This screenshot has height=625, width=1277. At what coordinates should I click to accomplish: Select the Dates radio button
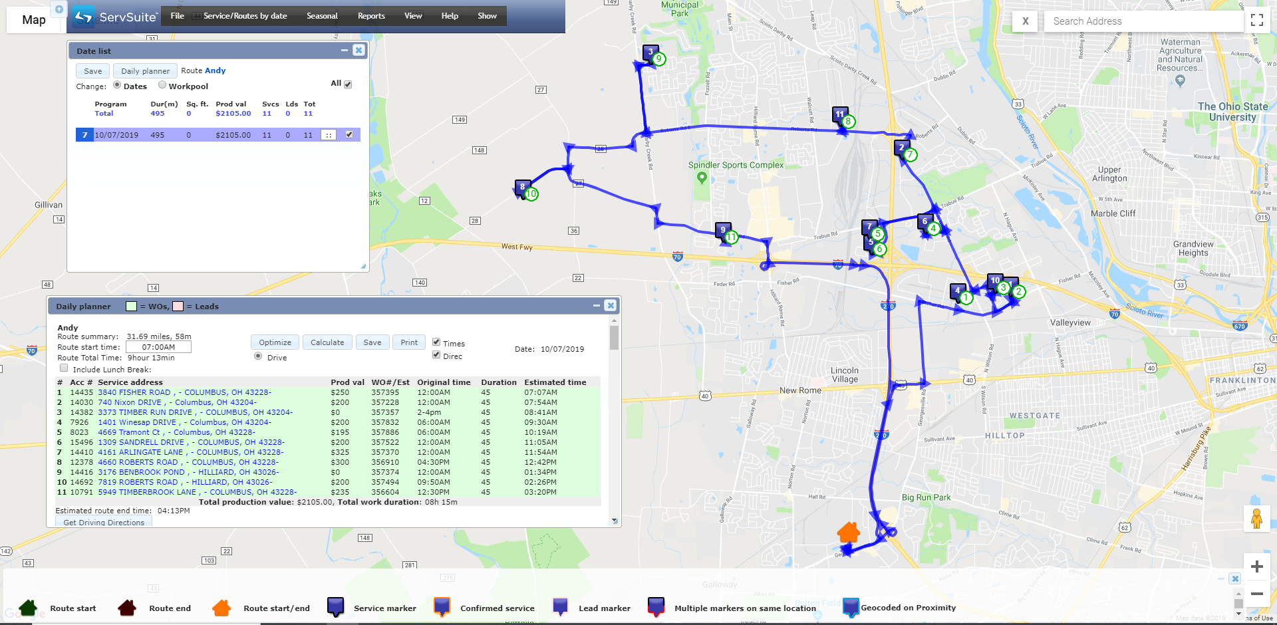pos(117,85)
